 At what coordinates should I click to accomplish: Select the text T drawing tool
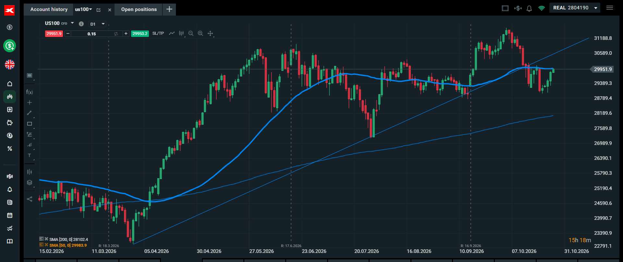click(30, 155)
